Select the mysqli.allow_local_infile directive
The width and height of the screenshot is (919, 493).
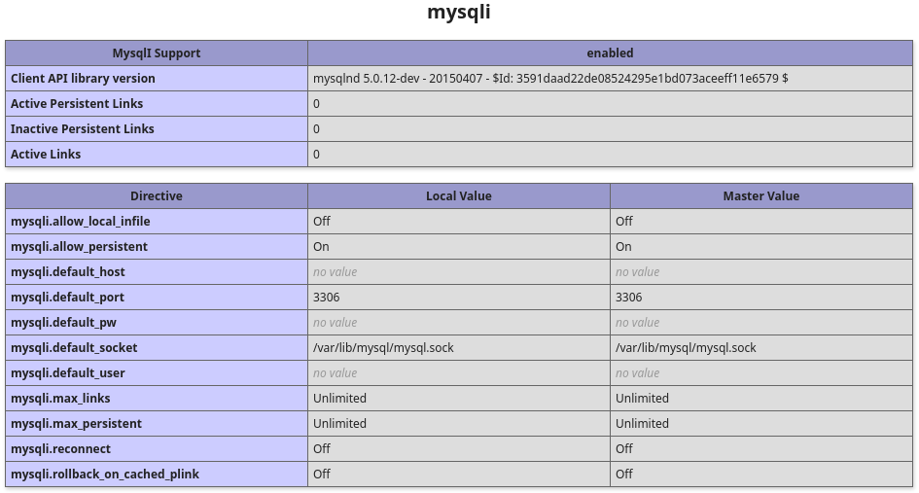click(x=81, y=222)
